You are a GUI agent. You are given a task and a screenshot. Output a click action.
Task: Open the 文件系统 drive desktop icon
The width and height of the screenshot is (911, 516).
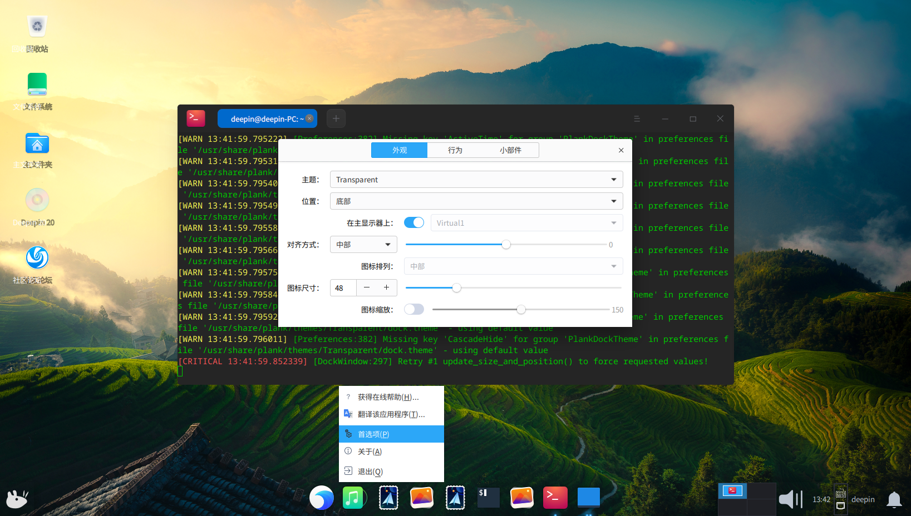[x=37, y=84]
